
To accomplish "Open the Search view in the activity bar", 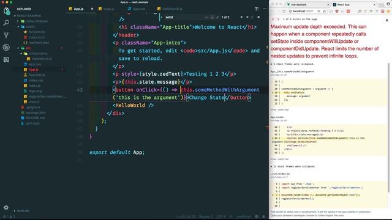I will coord(6,23).
